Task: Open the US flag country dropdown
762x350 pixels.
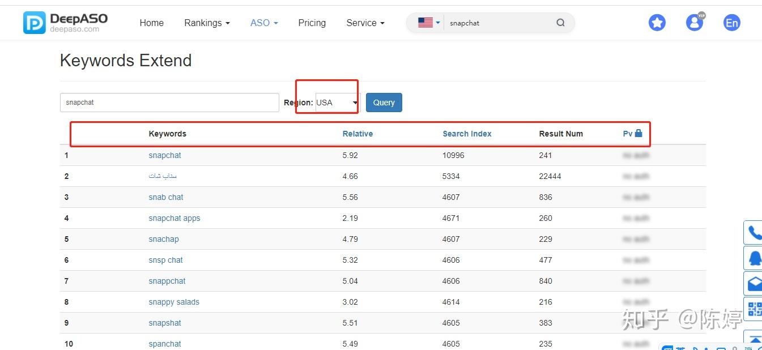Action: [429, 23]
